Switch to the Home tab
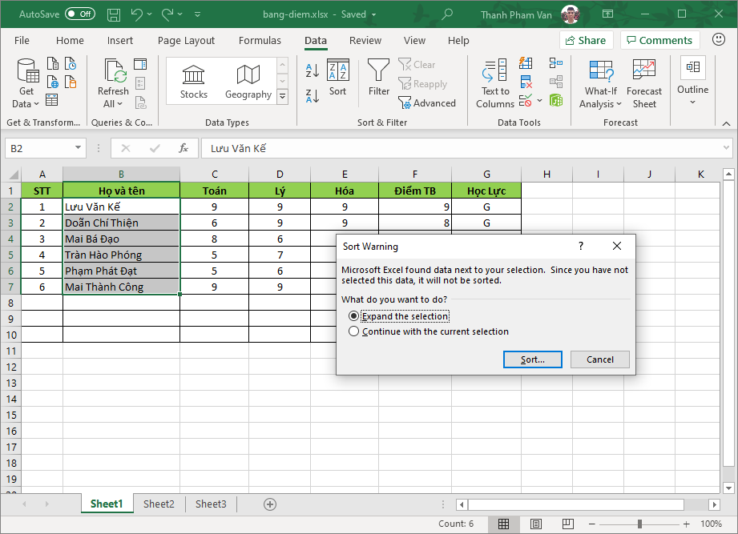Viewport: 738px width, 534px height. tap(70, 40)
